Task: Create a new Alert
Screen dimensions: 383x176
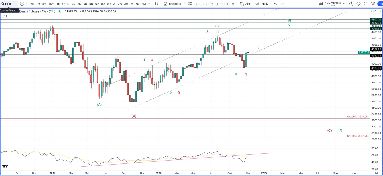Action: [246, 4]
